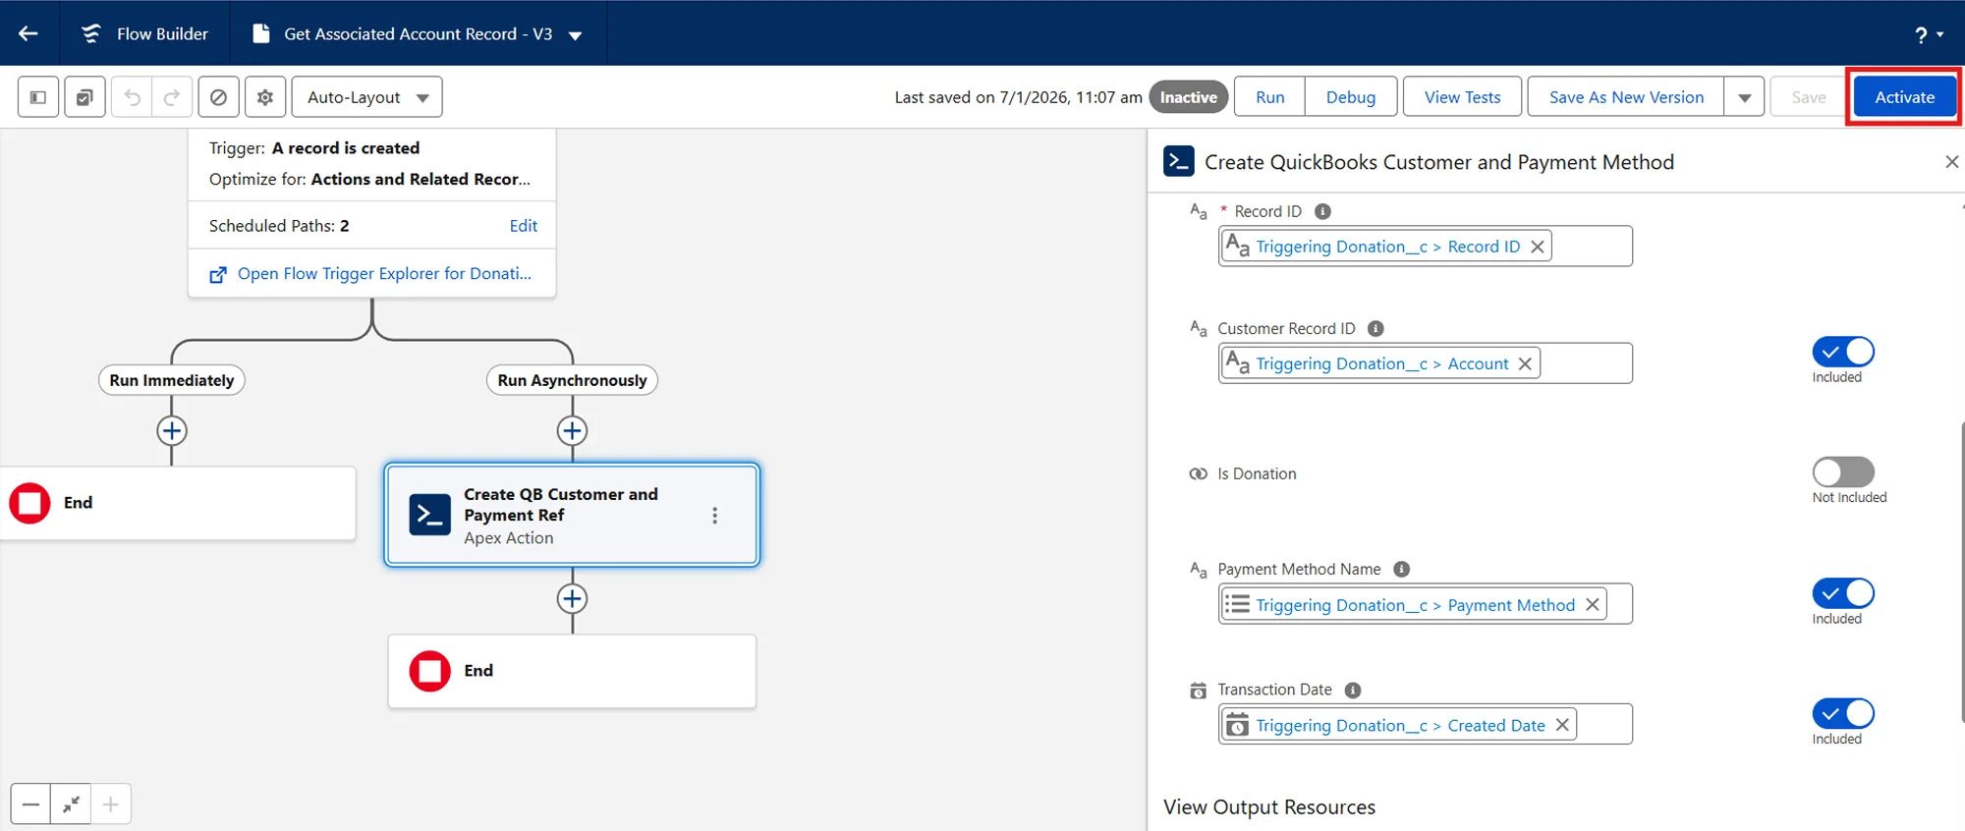1965x831 pixels.
Task: Show info tooltip for Customer Record ID
Action: pyautogui.click(x=1375, y=328)
